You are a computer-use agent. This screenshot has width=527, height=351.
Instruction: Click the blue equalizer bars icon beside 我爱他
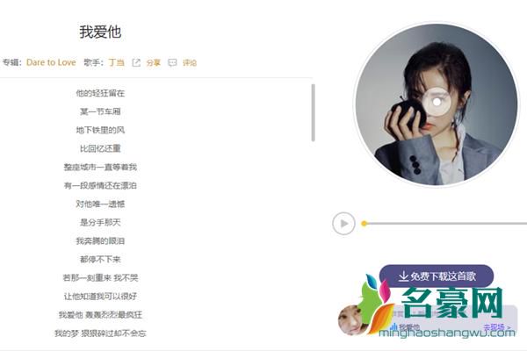pos(394,326)
